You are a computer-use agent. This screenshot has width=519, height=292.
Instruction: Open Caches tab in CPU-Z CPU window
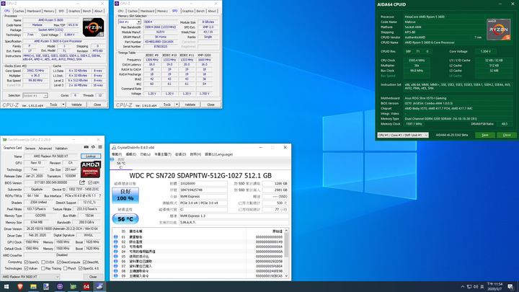[x=19, y=11]
